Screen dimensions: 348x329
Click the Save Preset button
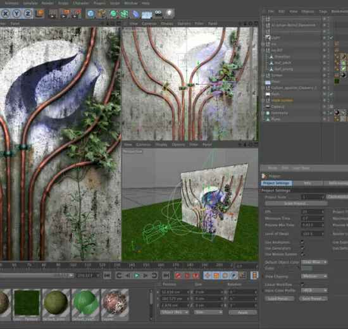[x=313, y=299]
